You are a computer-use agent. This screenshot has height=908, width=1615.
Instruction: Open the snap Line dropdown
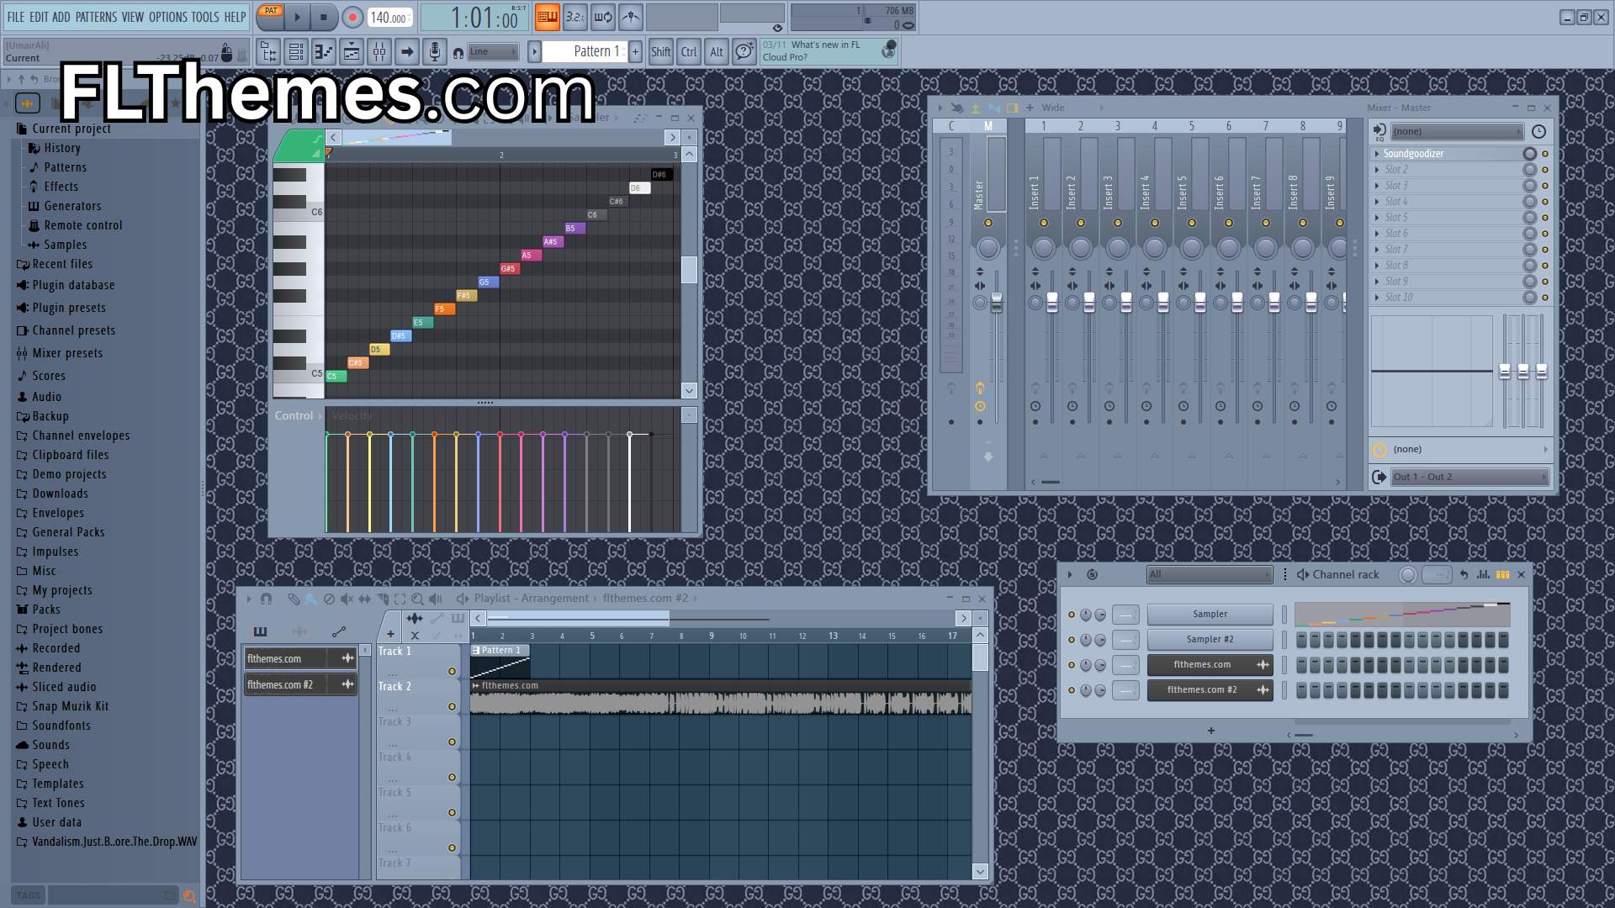493,52
